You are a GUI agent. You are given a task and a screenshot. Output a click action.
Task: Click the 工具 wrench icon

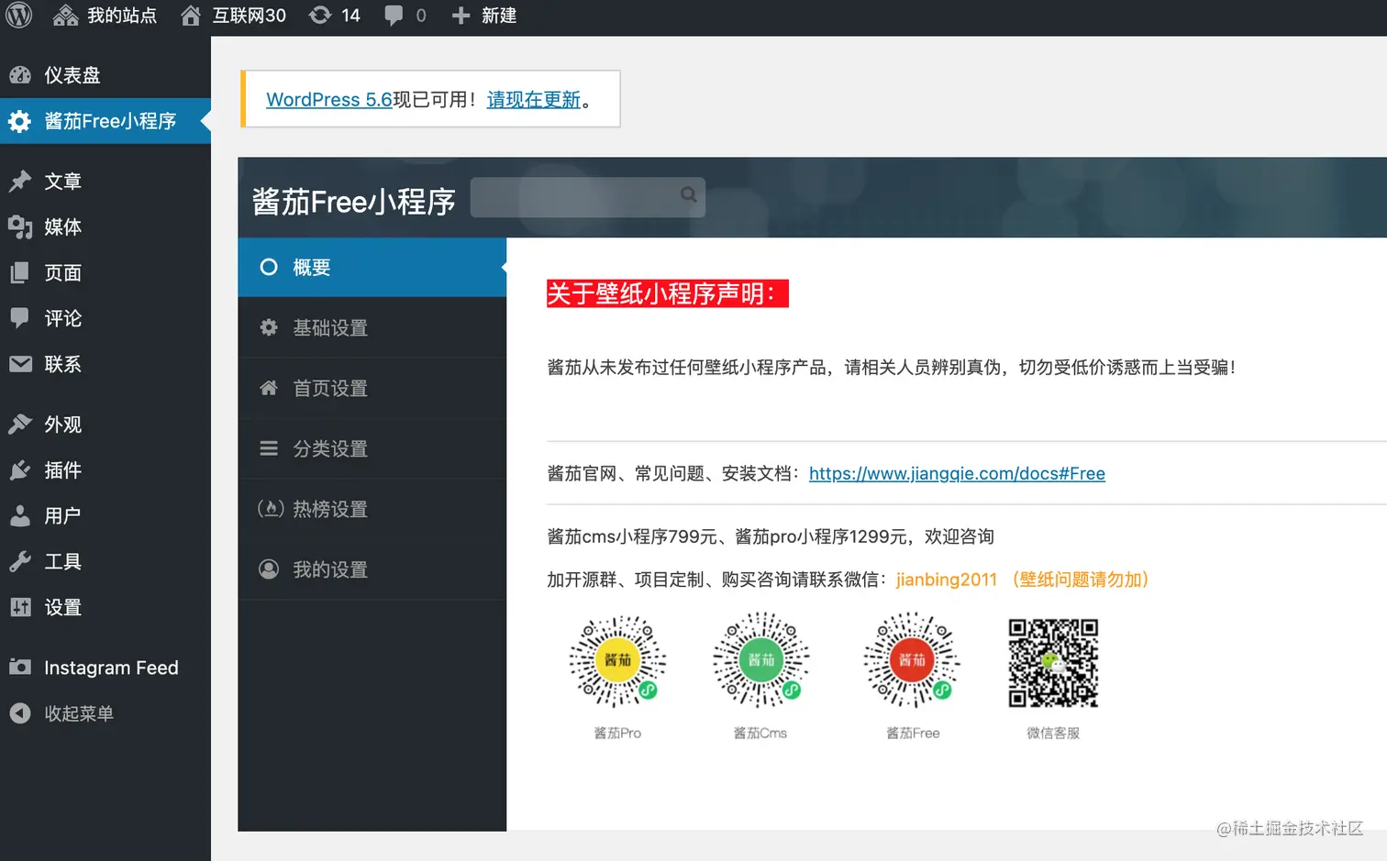pos(20,561)
